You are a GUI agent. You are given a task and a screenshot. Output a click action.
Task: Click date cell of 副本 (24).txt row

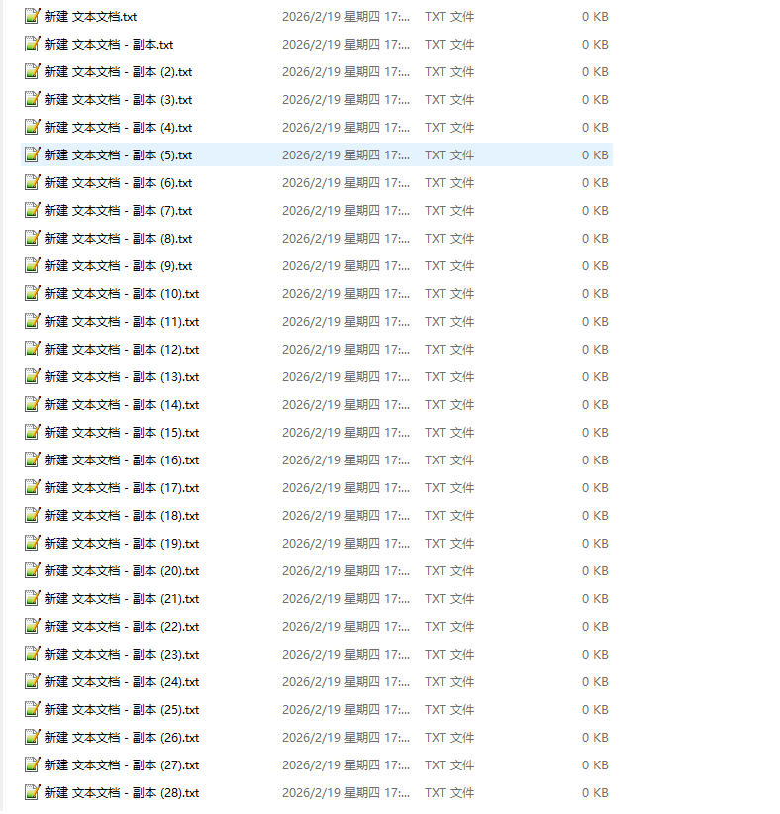click(346, 682)
